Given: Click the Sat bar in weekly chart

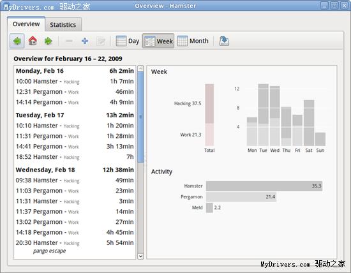Looking at the screenshot, I should tap(309, 123).
